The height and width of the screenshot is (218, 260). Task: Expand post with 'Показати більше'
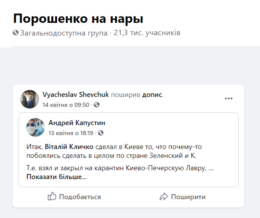pyautogui.click(x=56, y=177)
